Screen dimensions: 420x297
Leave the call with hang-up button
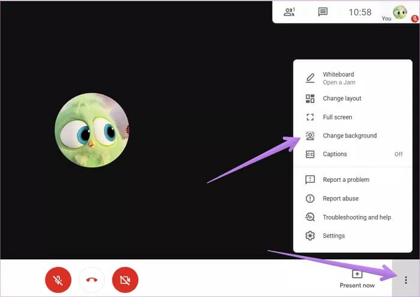click(x=92, y=280)
